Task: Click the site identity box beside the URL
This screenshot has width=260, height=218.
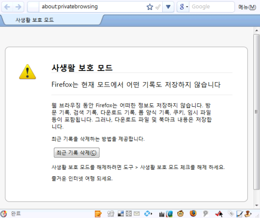Action: click(33, 7)
